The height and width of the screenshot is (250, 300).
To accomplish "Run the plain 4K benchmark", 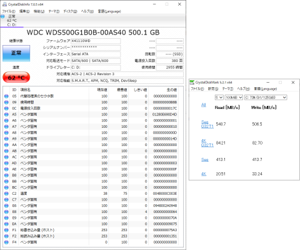I will coord(204,174).
